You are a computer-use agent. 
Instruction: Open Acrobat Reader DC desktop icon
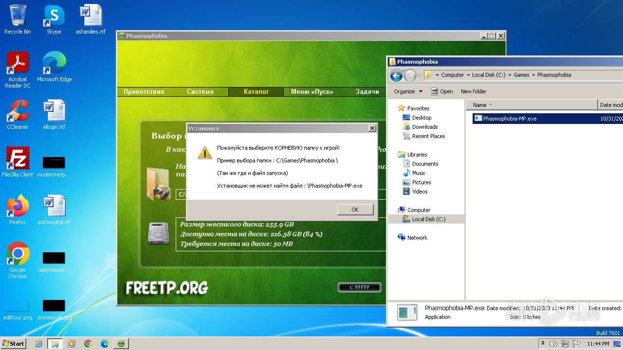18,70
